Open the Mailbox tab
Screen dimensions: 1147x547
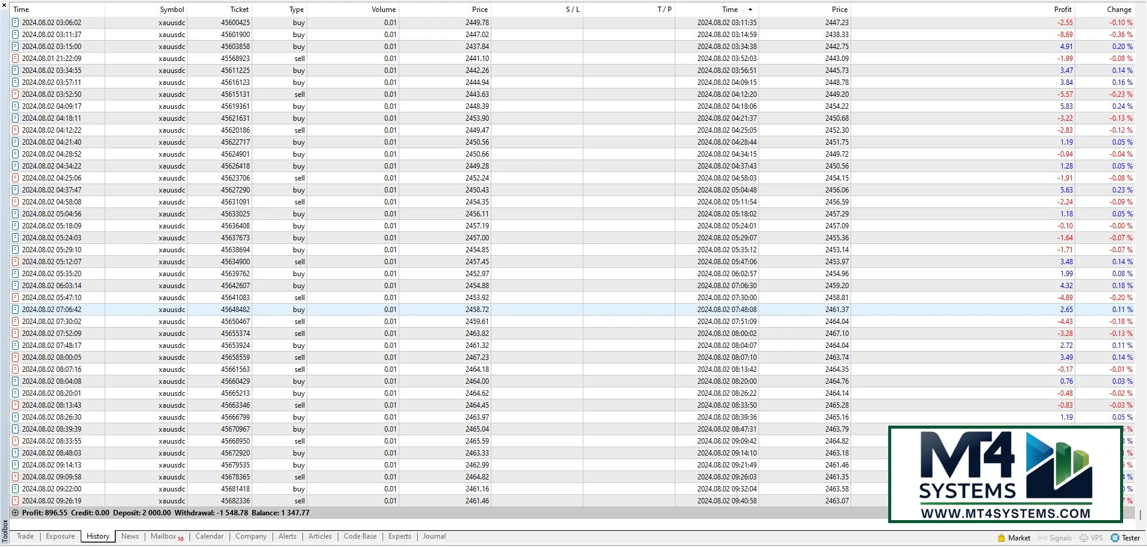(163, 536)
